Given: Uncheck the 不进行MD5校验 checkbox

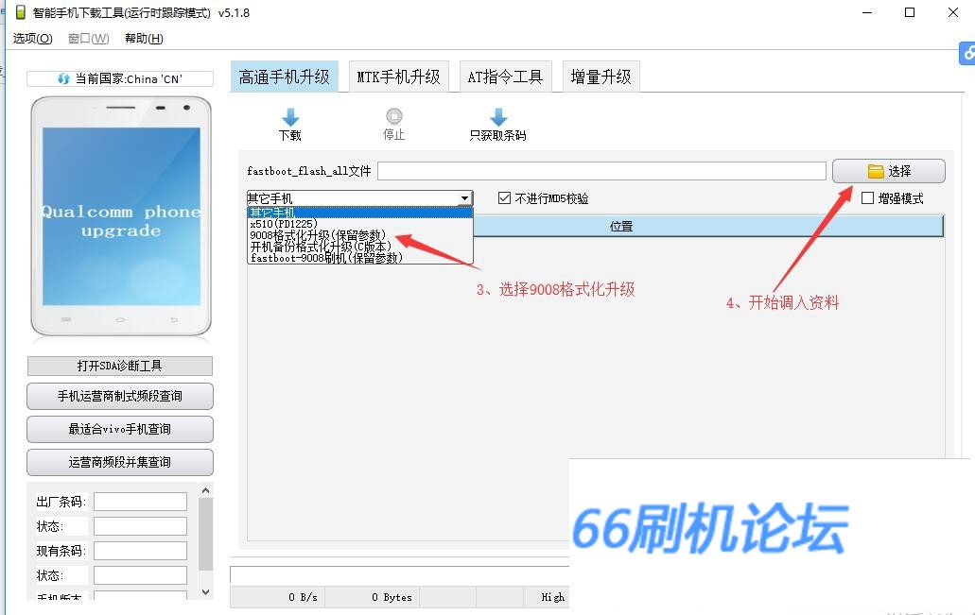Looking at the screenshot, I should 505,198.
